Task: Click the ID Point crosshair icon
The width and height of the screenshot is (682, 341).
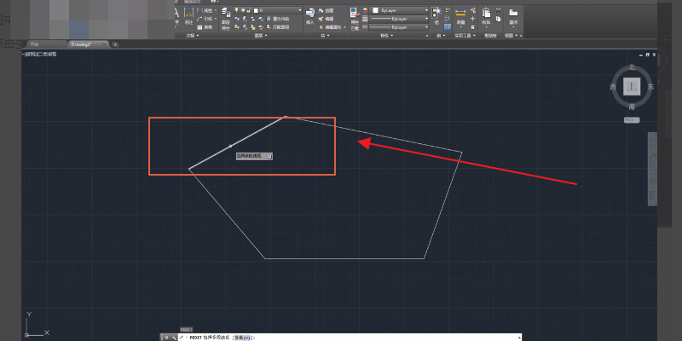Action: (473, 19)
